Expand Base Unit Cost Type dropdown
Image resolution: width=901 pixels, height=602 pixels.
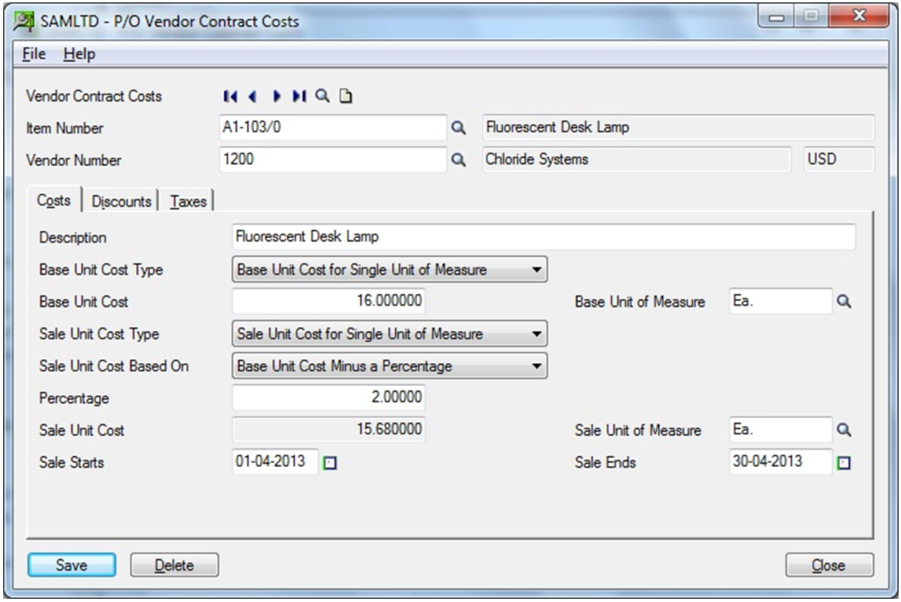click(536, 270)
